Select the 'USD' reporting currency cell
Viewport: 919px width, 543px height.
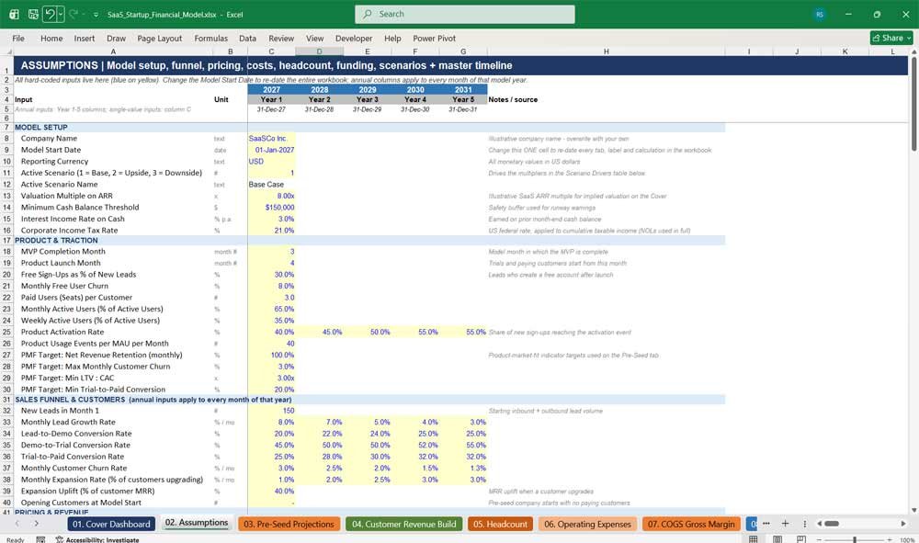[x=271, y=161]
